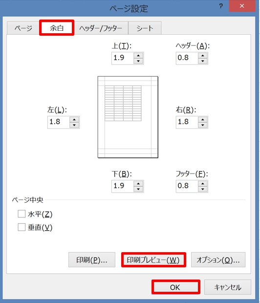This screenshot has height=303, width=260.
Task: Confirm with the OK button
Action: click(x=176, y=287)
